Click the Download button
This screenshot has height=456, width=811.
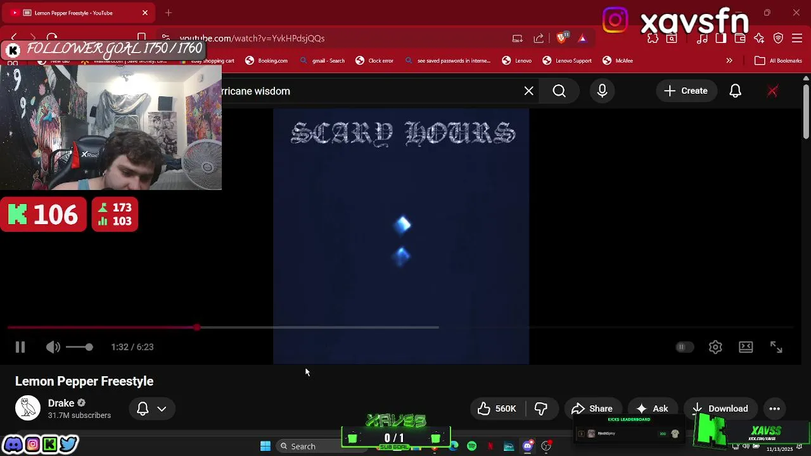pyautogui.click(x=720, y=408)
